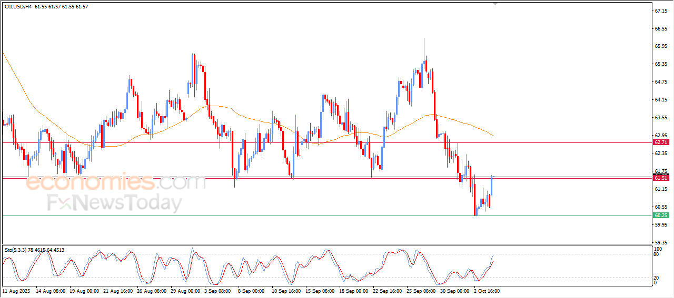Click the 11 Aug 2025 date label
The width and height of the screenshot is (674, 298).
pyautogui.click(x=15, y=290)
